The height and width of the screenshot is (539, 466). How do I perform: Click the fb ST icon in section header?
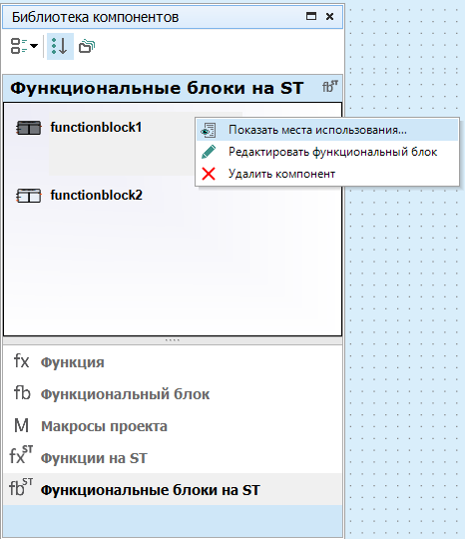pyautogui.click(x=330, y=87)
